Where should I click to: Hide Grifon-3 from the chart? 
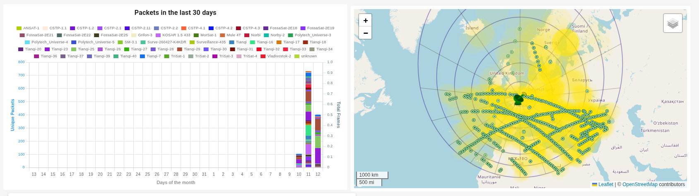tap(142, 35)
